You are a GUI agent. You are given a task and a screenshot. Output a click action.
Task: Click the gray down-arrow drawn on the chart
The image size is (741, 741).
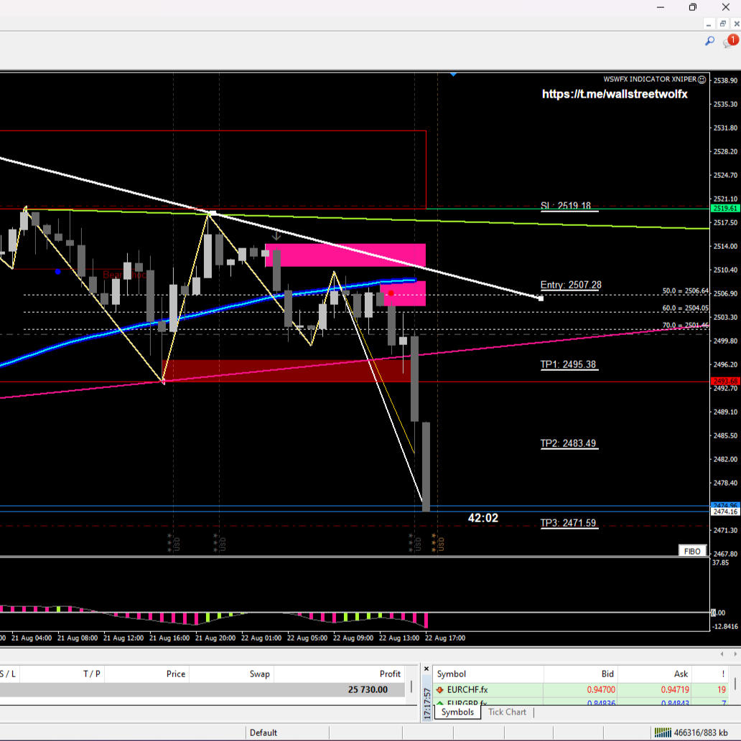pos(276,235)
